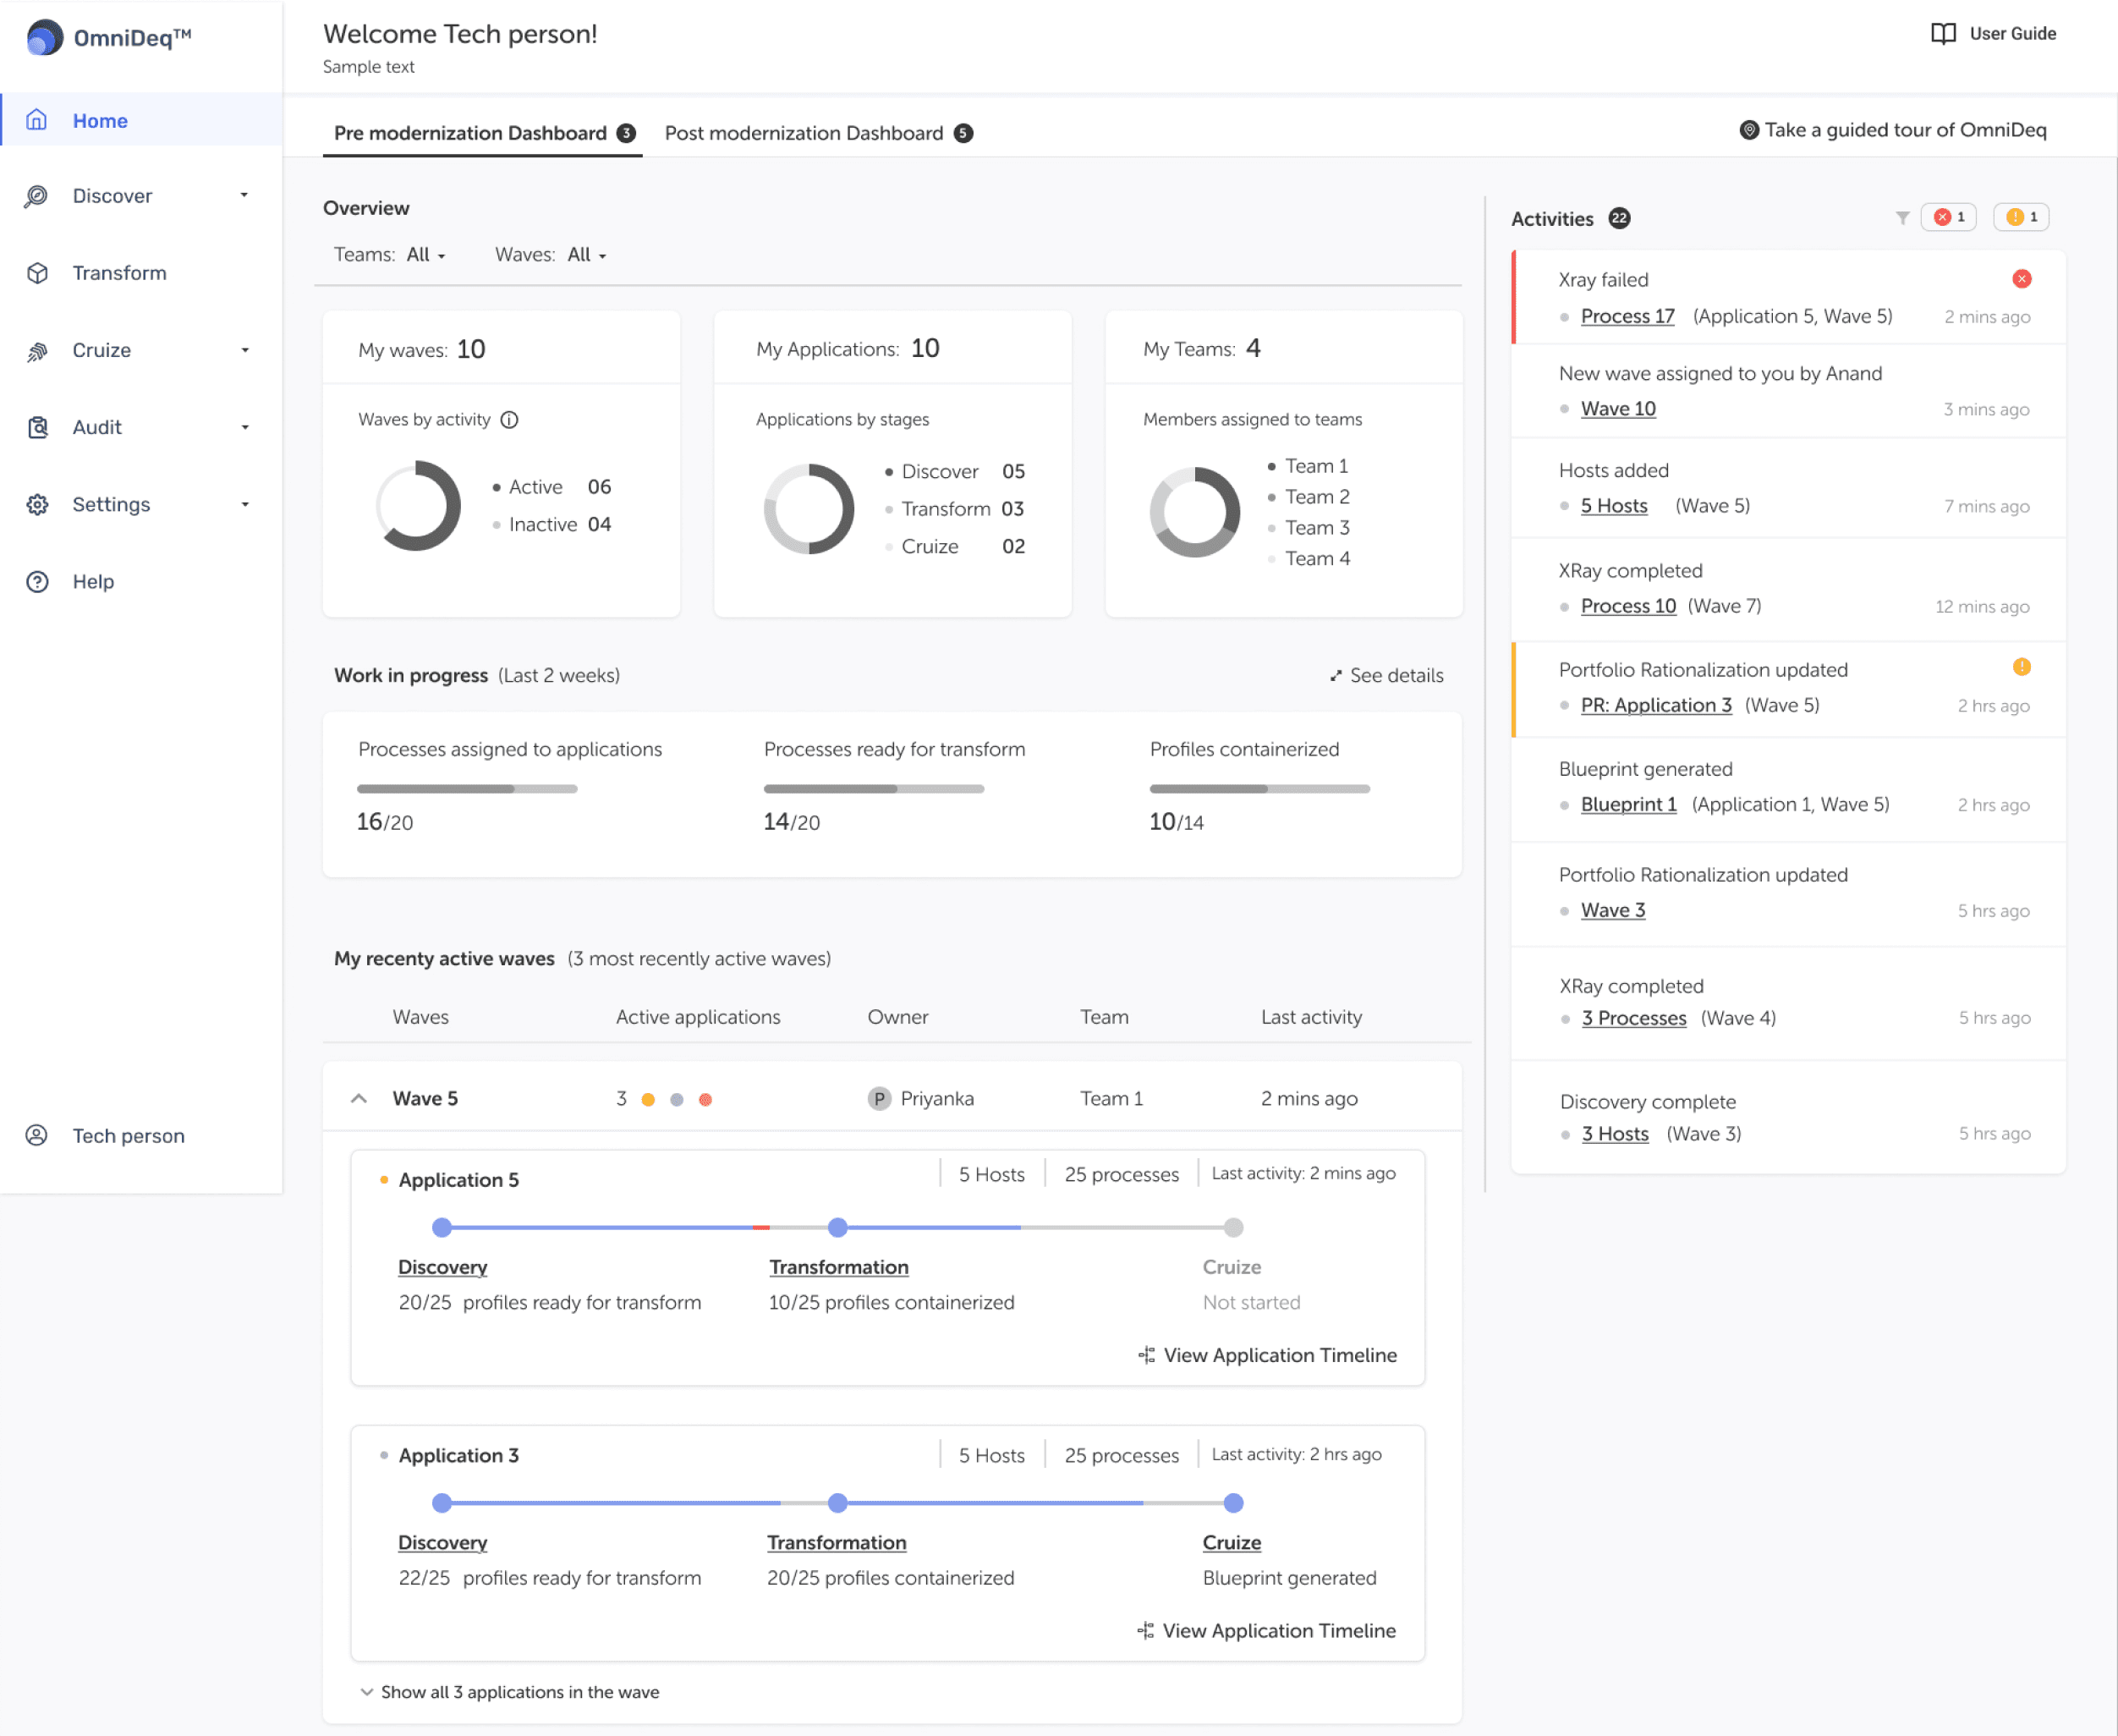Click guided tour target icon
Screen dimensions: 2118x1736
pyautogui.click(x=1748, y=130)
